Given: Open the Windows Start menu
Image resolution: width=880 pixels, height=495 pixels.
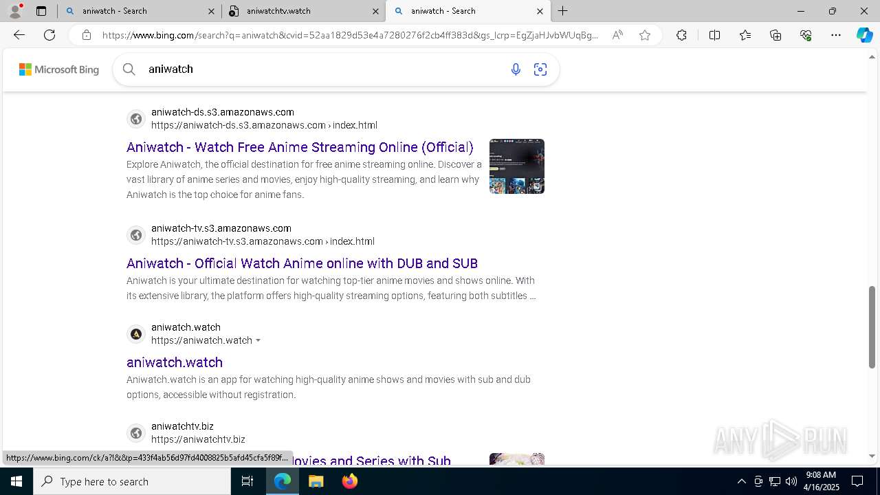Looking at the screenshot, I should coord(16,481).
